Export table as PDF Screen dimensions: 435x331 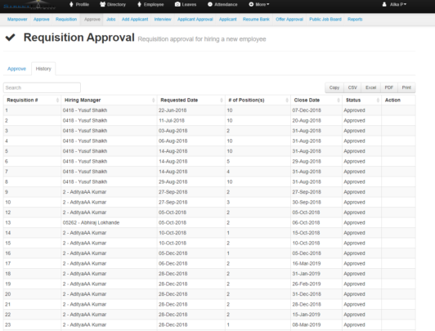coord(389,87)
